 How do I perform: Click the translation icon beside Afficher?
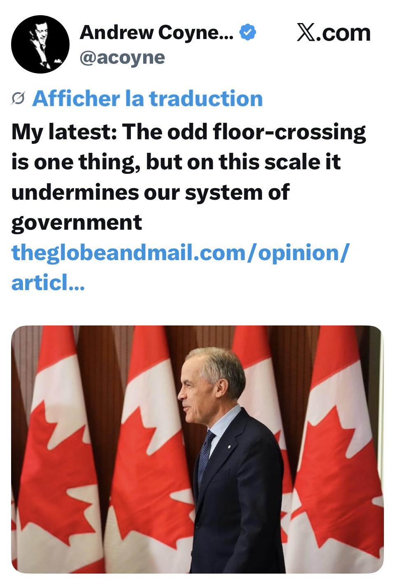(18, 99)
